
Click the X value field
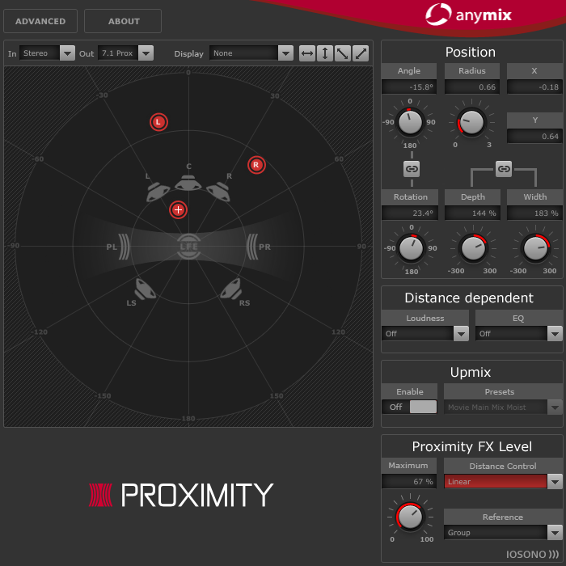[x=534, y=87]
